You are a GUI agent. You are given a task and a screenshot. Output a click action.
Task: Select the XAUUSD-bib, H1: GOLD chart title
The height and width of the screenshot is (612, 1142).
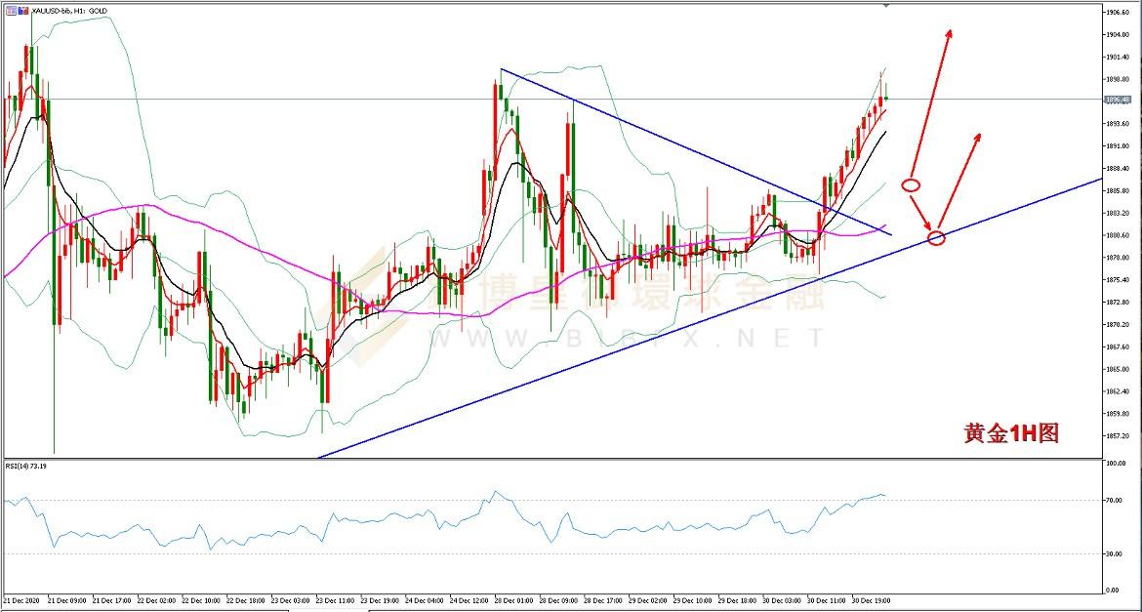68,10
